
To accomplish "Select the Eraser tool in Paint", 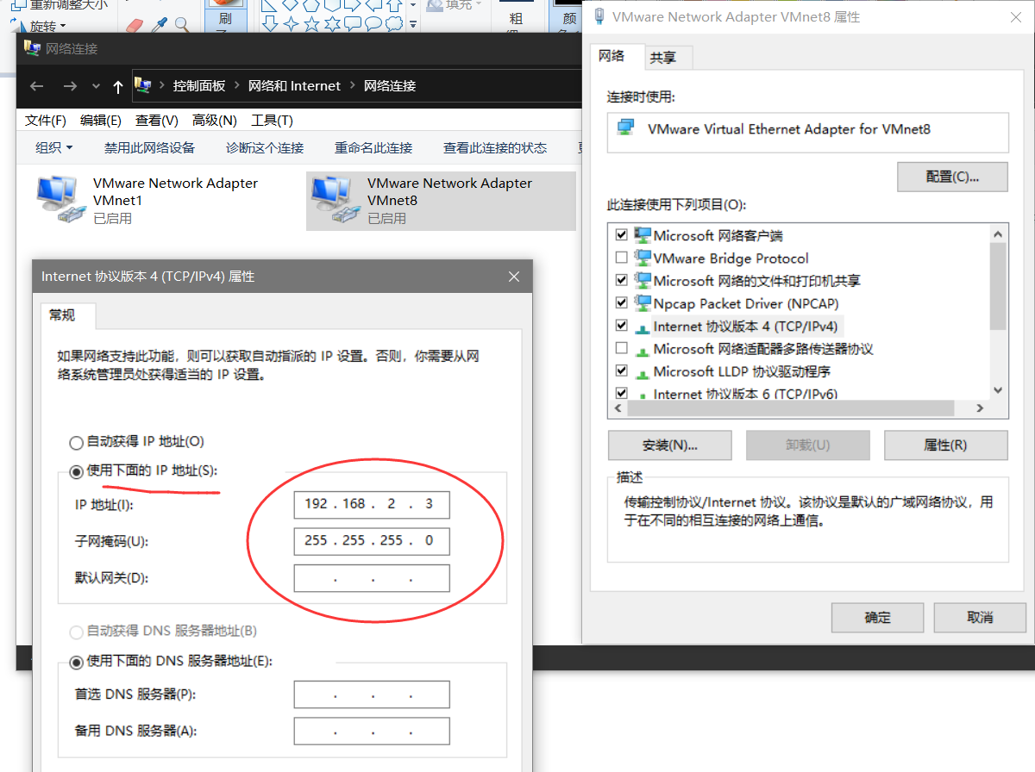I will pos(134,25).
